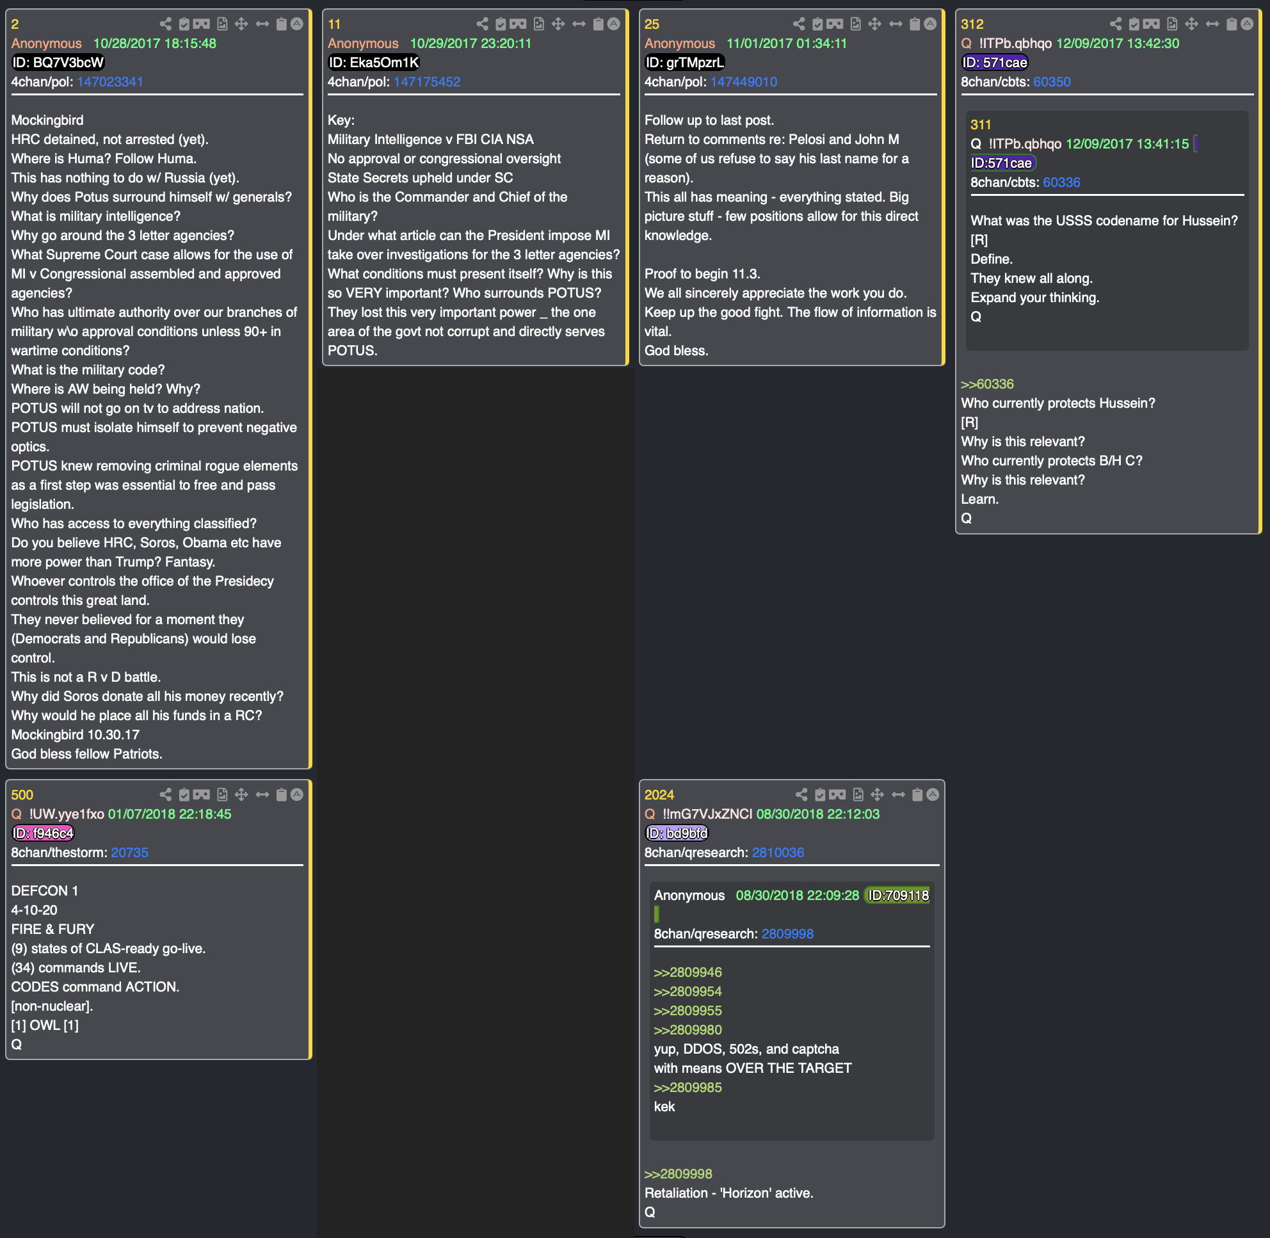Open quoted qresearch link 2809998
1270x1238 pixels.
(787, 934)
